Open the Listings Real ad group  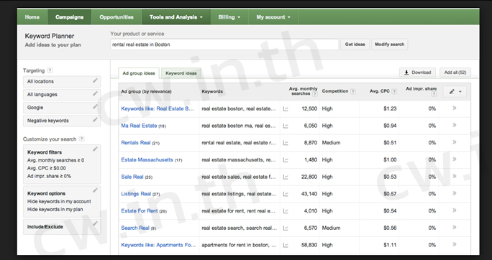(136, 194)
